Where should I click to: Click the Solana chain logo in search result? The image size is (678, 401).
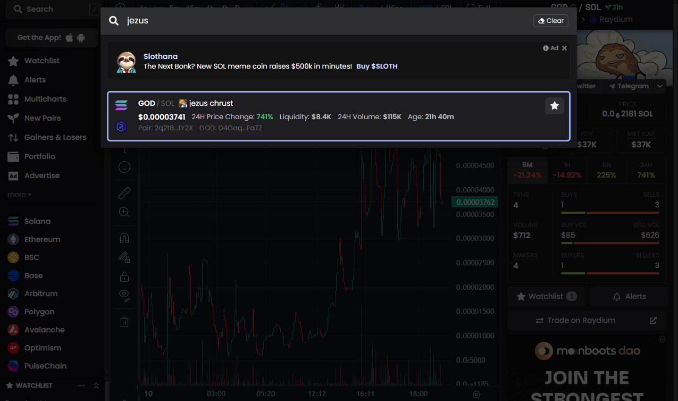121,105
